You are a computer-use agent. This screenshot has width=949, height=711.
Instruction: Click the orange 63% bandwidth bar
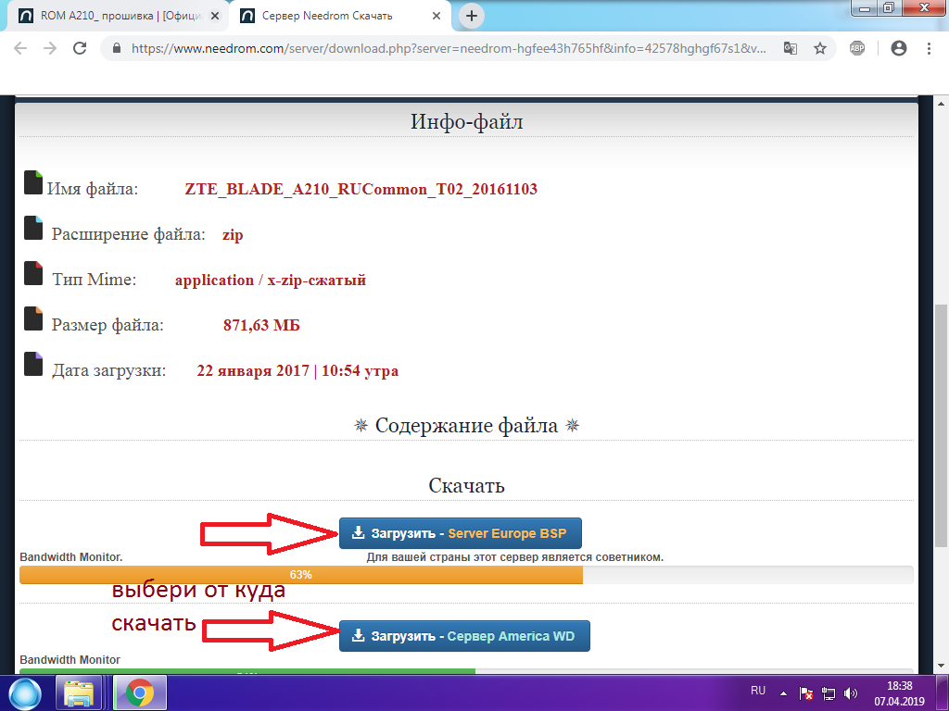[x=301, y=575]
